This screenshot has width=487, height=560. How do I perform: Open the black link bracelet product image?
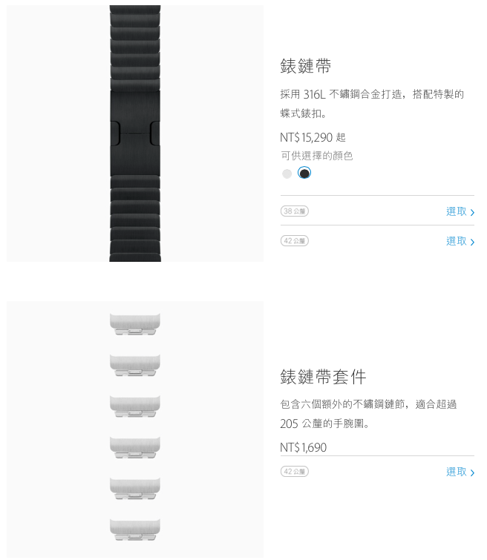pyautogui.click(x=135, y=134)
